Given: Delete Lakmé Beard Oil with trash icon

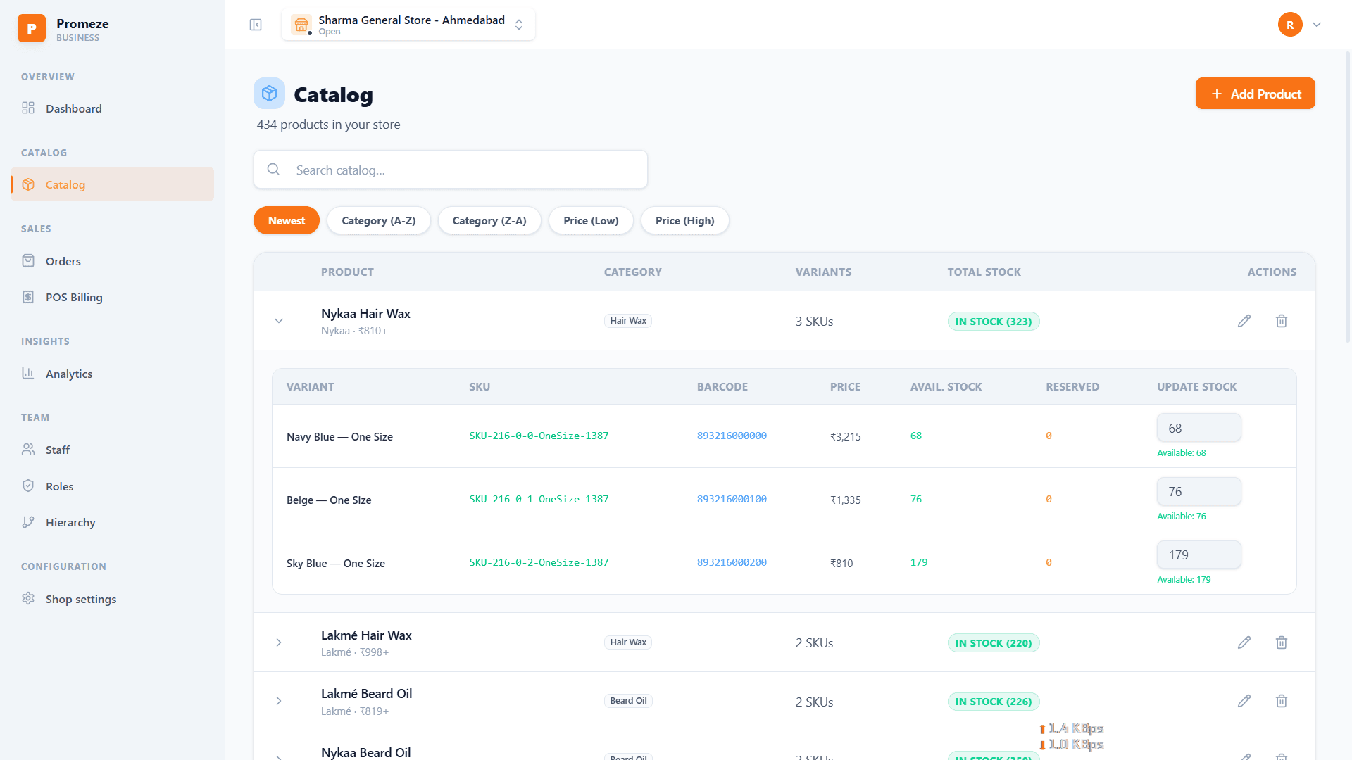Looking at the screenshot, I should click(x=1282, y=701).
